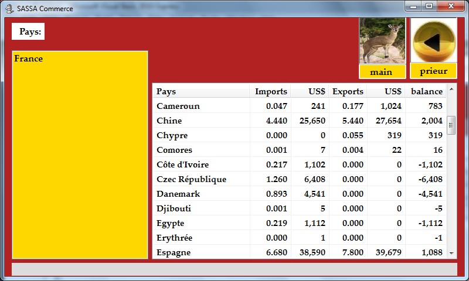Select the Cameroun row
This screenshot has width=469, height=281.
tap(178, 106)
